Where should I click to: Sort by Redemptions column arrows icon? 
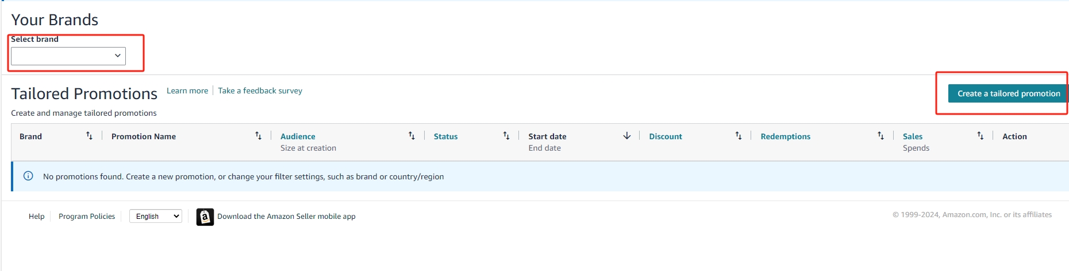[880, 136]
